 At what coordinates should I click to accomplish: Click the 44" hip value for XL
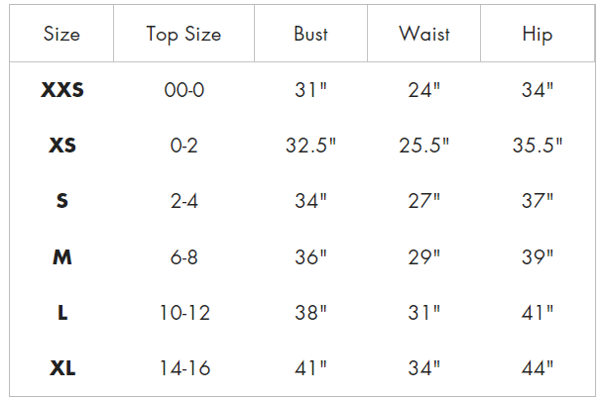coord(538,368)
